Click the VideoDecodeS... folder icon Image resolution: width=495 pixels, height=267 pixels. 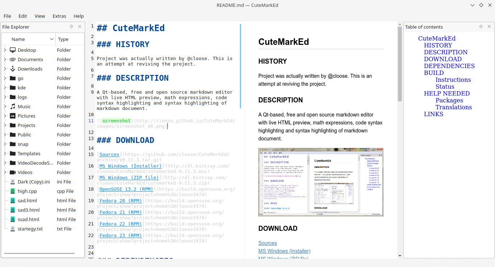point(13,163)
